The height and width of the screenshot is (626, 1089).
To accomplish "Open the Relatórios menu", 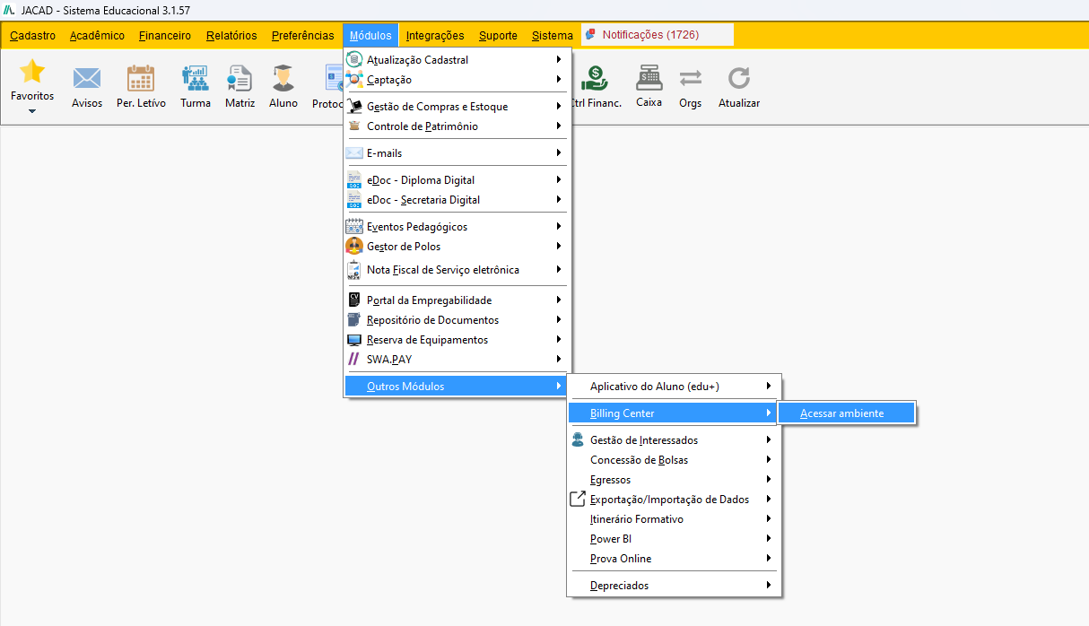I will tap(231, 36).
